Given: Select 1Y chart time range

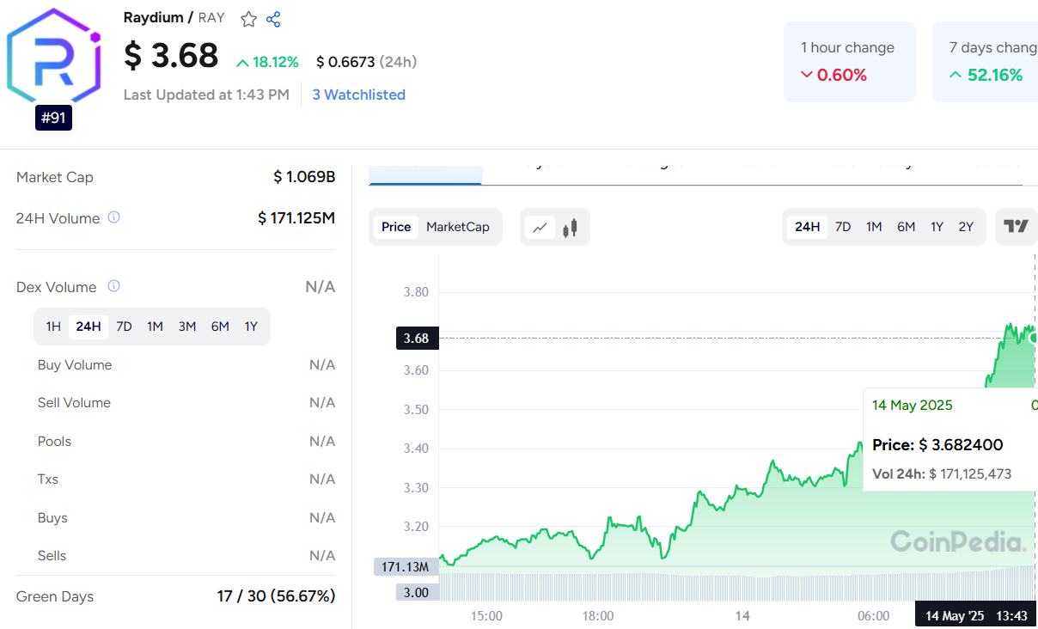Looking at the screenshot, I should coord(937,227).
